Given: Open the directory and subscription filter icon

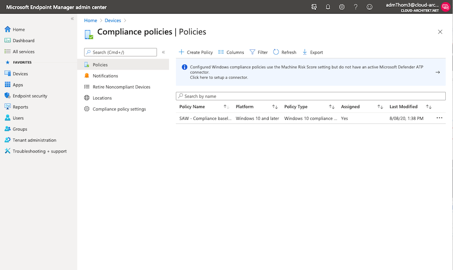Looking at the screenshot, I should click(314, 7).
